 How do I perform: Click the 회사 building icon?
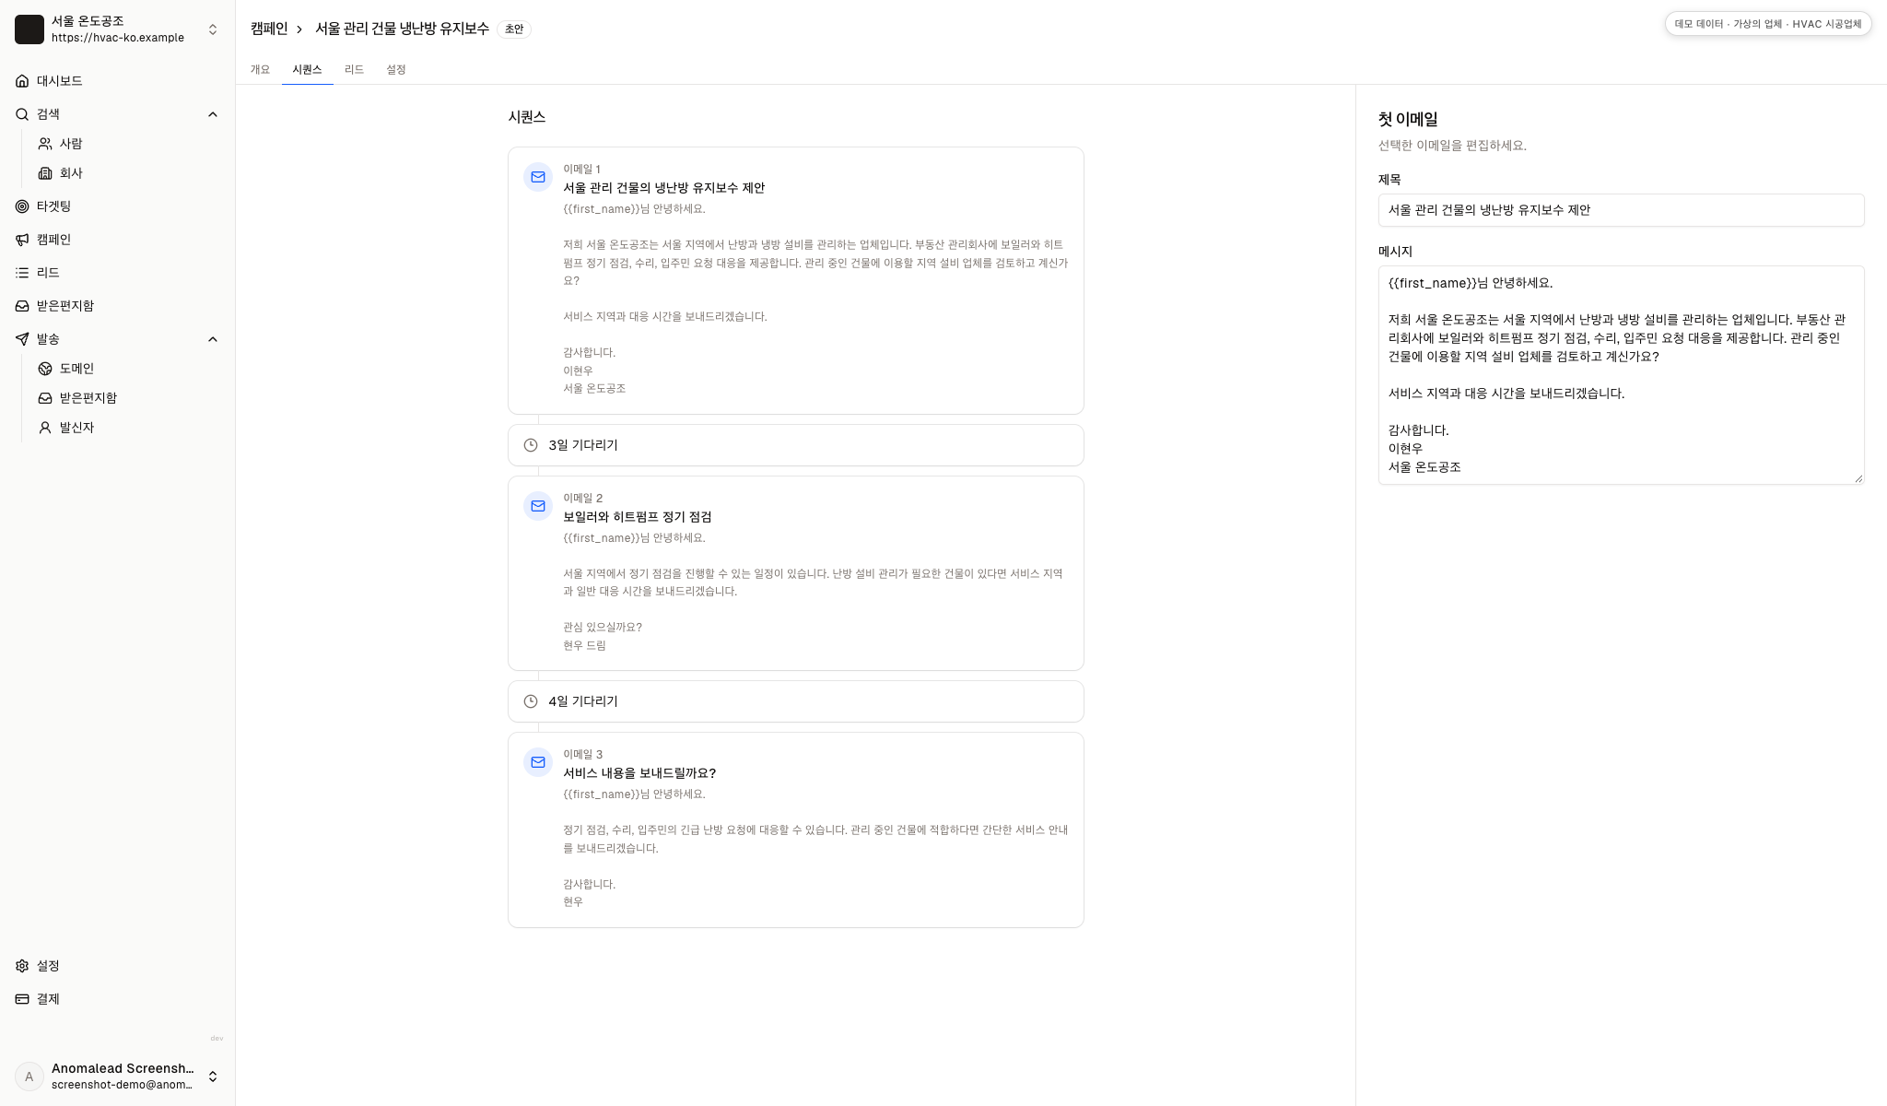(45, 173)
